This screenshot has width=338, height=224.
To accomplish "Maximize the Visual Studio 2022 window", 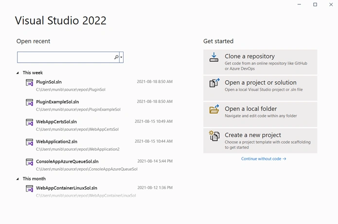I will point(315,4).
